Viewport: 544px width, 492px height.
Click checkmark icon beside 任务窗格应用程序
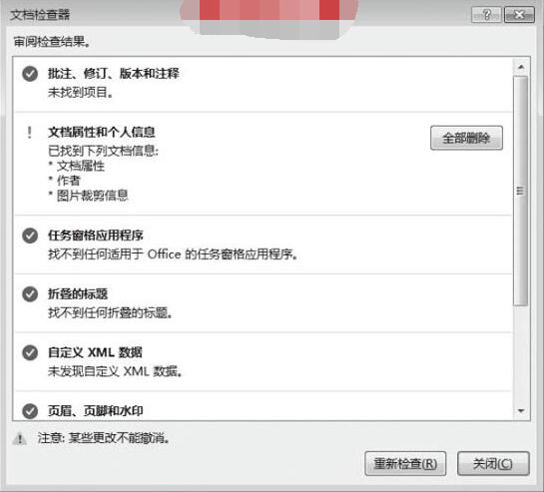[x=30, y=236]
